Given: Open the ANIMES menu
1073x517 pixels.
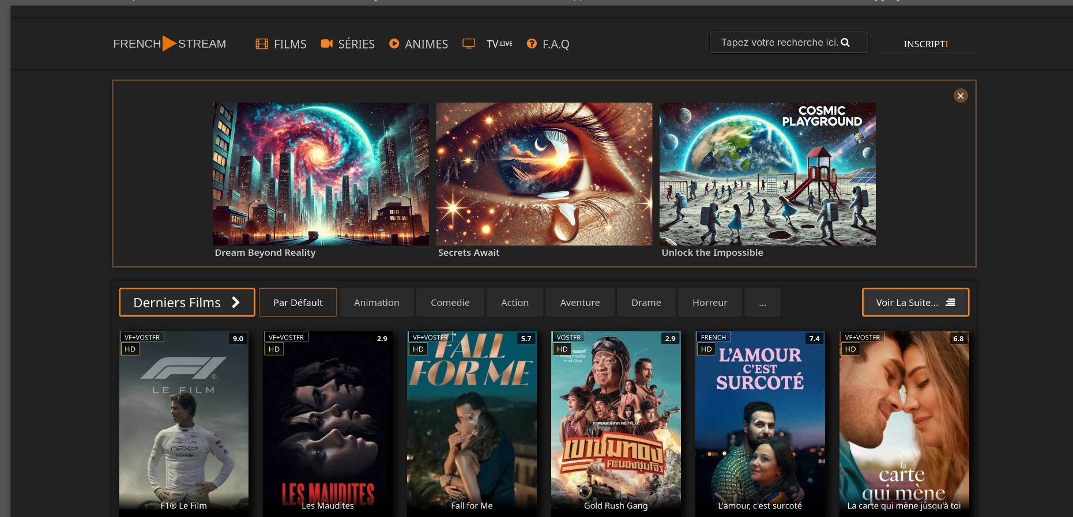Looking at the screenshot, I should 419,44.
